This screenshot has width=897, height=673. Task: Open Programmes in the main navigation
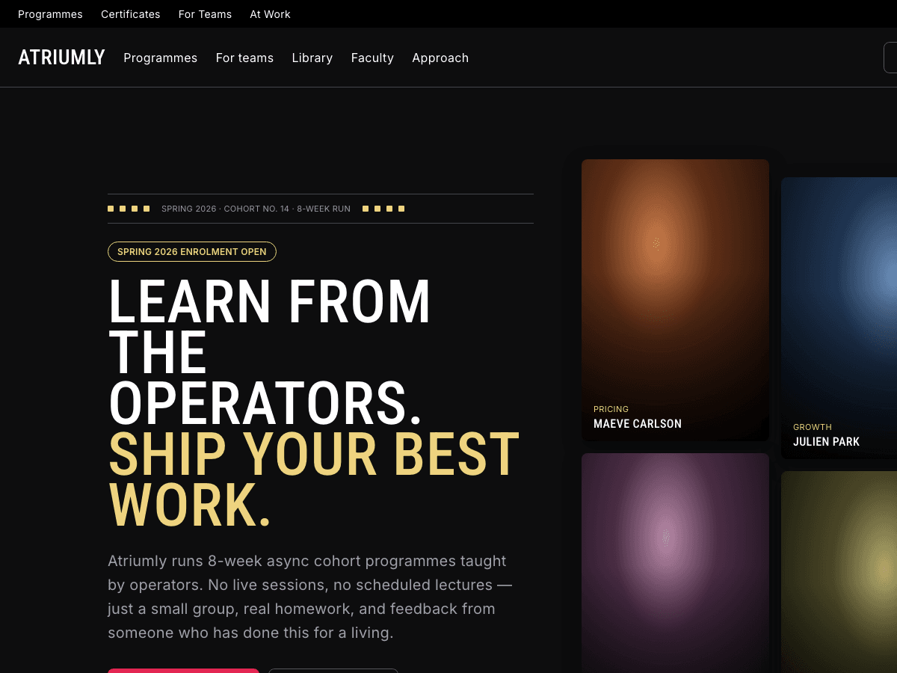(161, 58)
